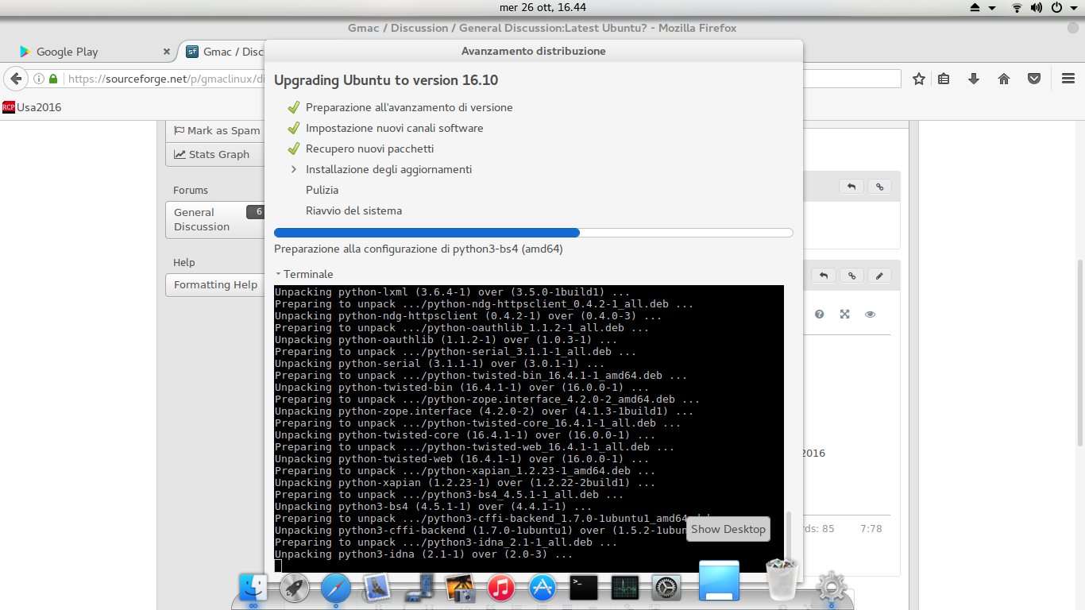Open the Usa2016 bookmark
The width and height of the screenshot is (1085, 610).
(x=32, y=107)
